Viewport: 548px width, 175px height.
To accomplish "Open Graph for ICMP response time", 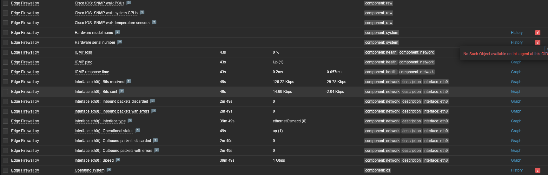I will tap(516, 72).
